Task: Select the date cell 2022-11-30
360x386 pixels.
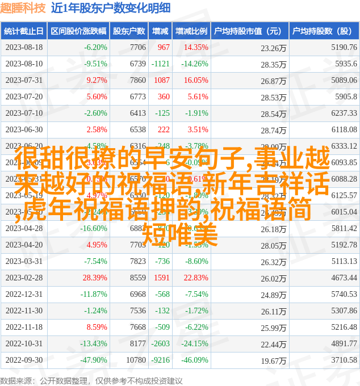Action: point(24,311)
